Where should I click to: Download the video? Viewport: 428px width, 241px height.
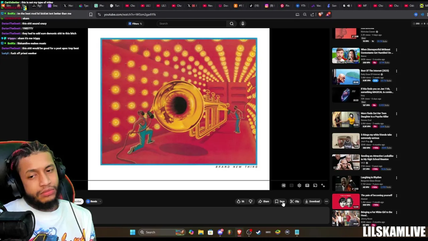[x=312, y=202]
